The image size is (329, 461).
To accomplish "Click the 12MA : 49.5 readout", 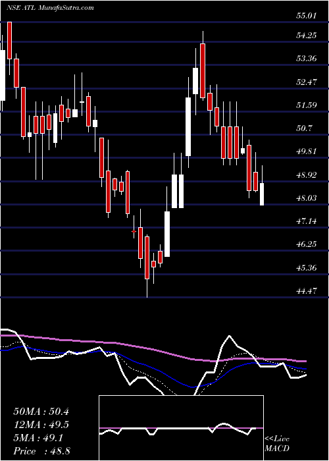I will click(41, 425).
